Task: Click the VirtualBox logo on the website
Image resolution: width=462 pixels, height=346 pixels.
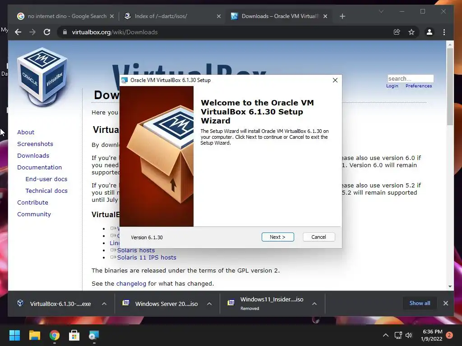Action: tap(42, 77)
